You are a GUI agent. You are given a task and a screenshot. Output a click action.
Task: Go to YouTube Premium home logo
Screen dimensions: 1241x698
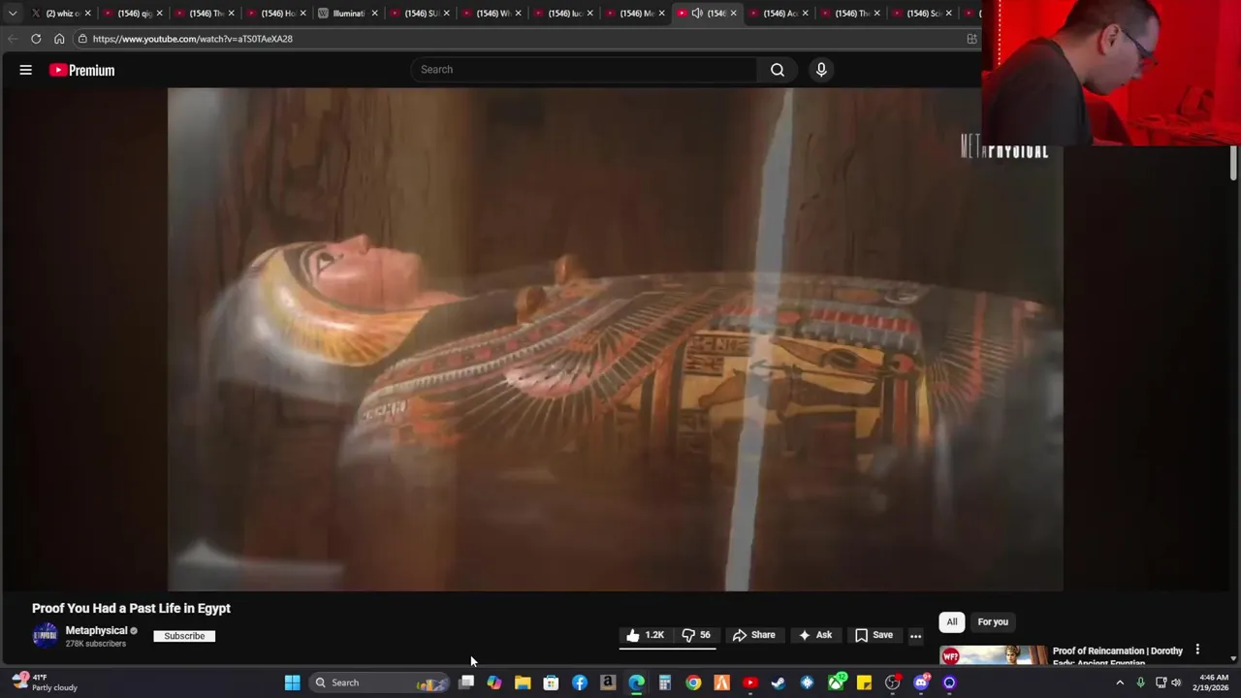82,70
